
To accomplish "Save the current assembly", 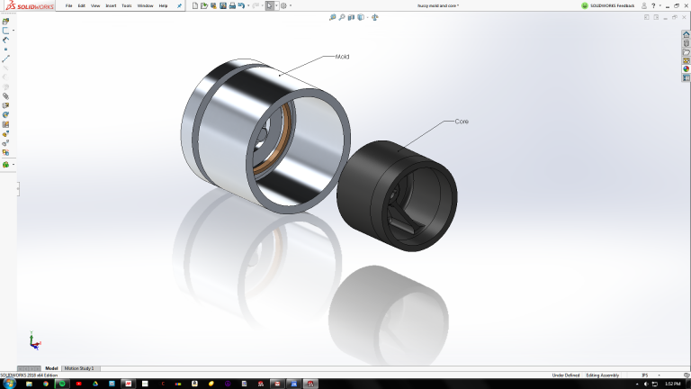I will (x=223, y=5).
